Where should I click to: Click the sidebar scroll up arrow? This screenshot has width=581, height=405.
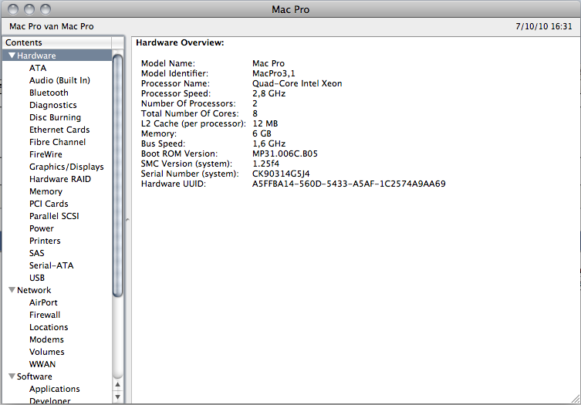coord(117,385)
